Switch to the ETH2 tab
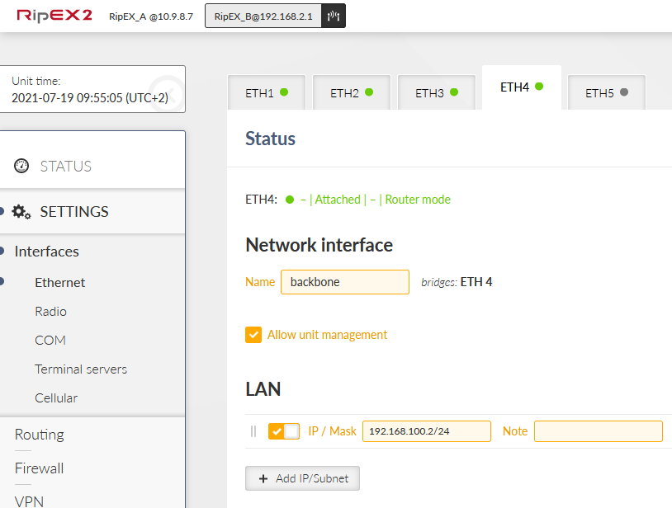This screenshot has height=508, width=672. [x=352, y=93]
